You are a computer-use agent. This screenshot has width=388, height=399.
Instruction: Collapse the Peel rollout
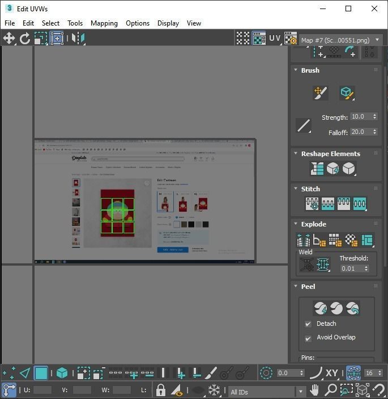point(296,286)
